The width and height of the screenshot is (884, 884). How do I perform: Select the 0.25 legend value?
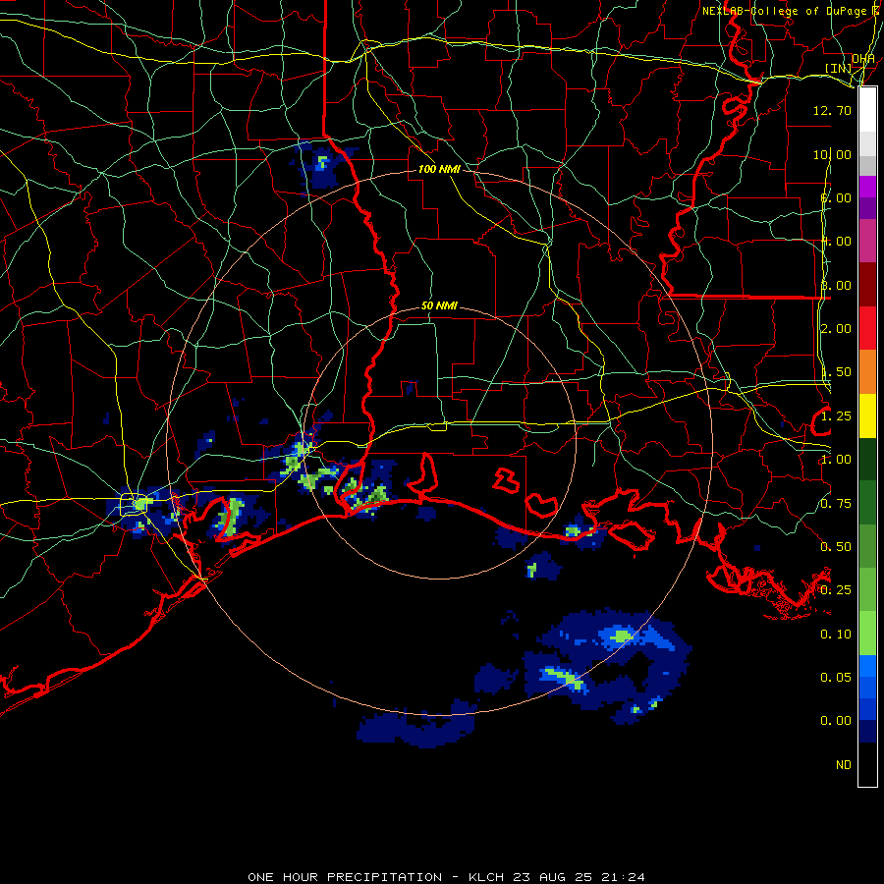point(836,590)
